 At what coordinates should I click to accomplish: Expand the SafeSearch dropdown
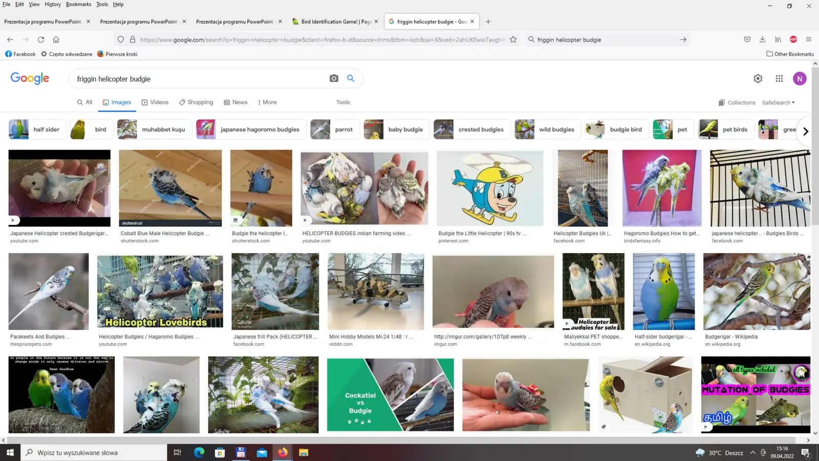778,102
